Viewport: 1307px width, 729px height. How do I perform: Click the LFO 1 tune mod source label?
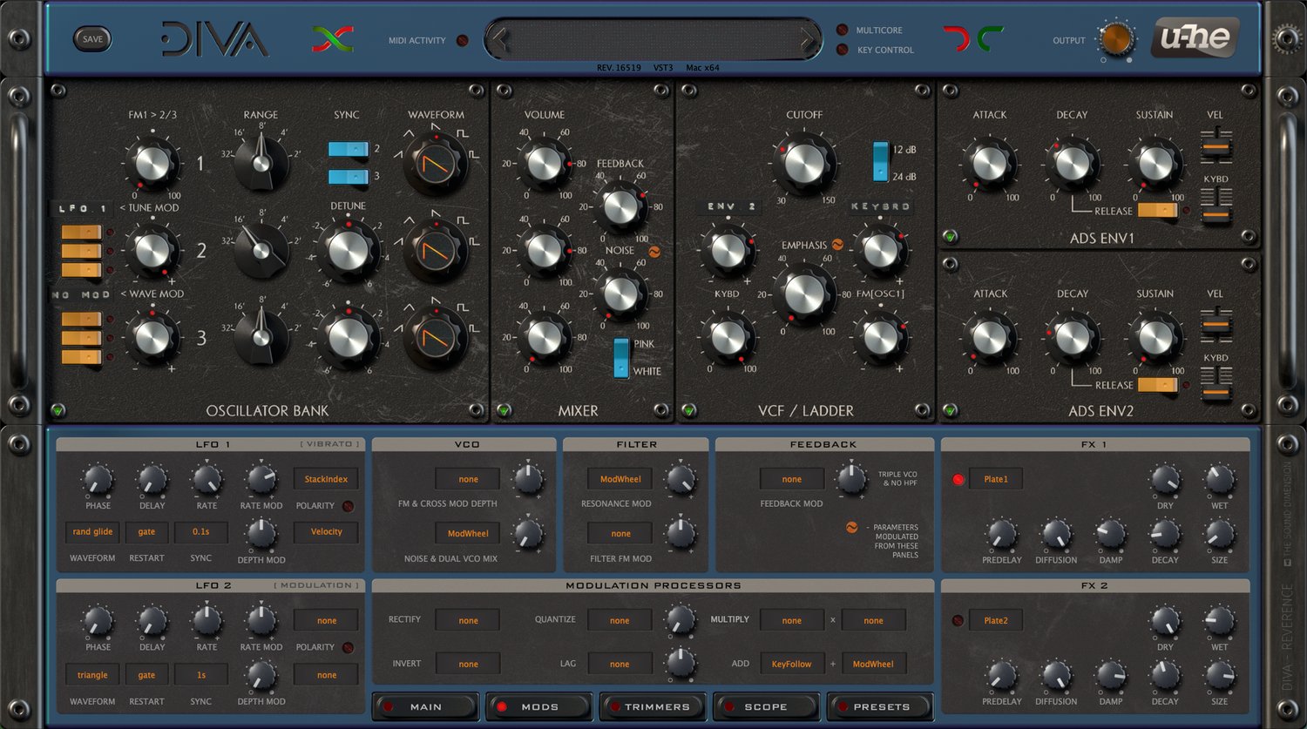[81, 209]
